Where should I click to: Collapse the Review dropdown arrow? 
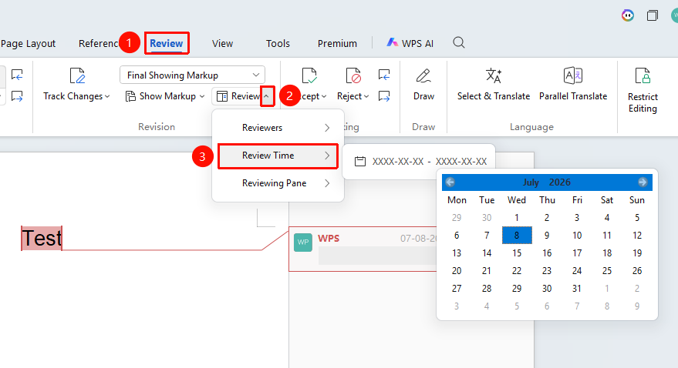coord(267,96)
